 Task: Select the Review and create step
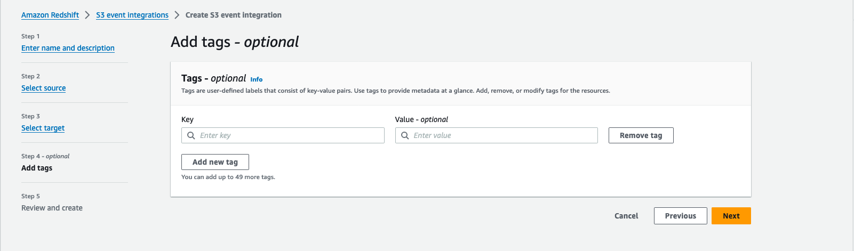pos(52,208)
